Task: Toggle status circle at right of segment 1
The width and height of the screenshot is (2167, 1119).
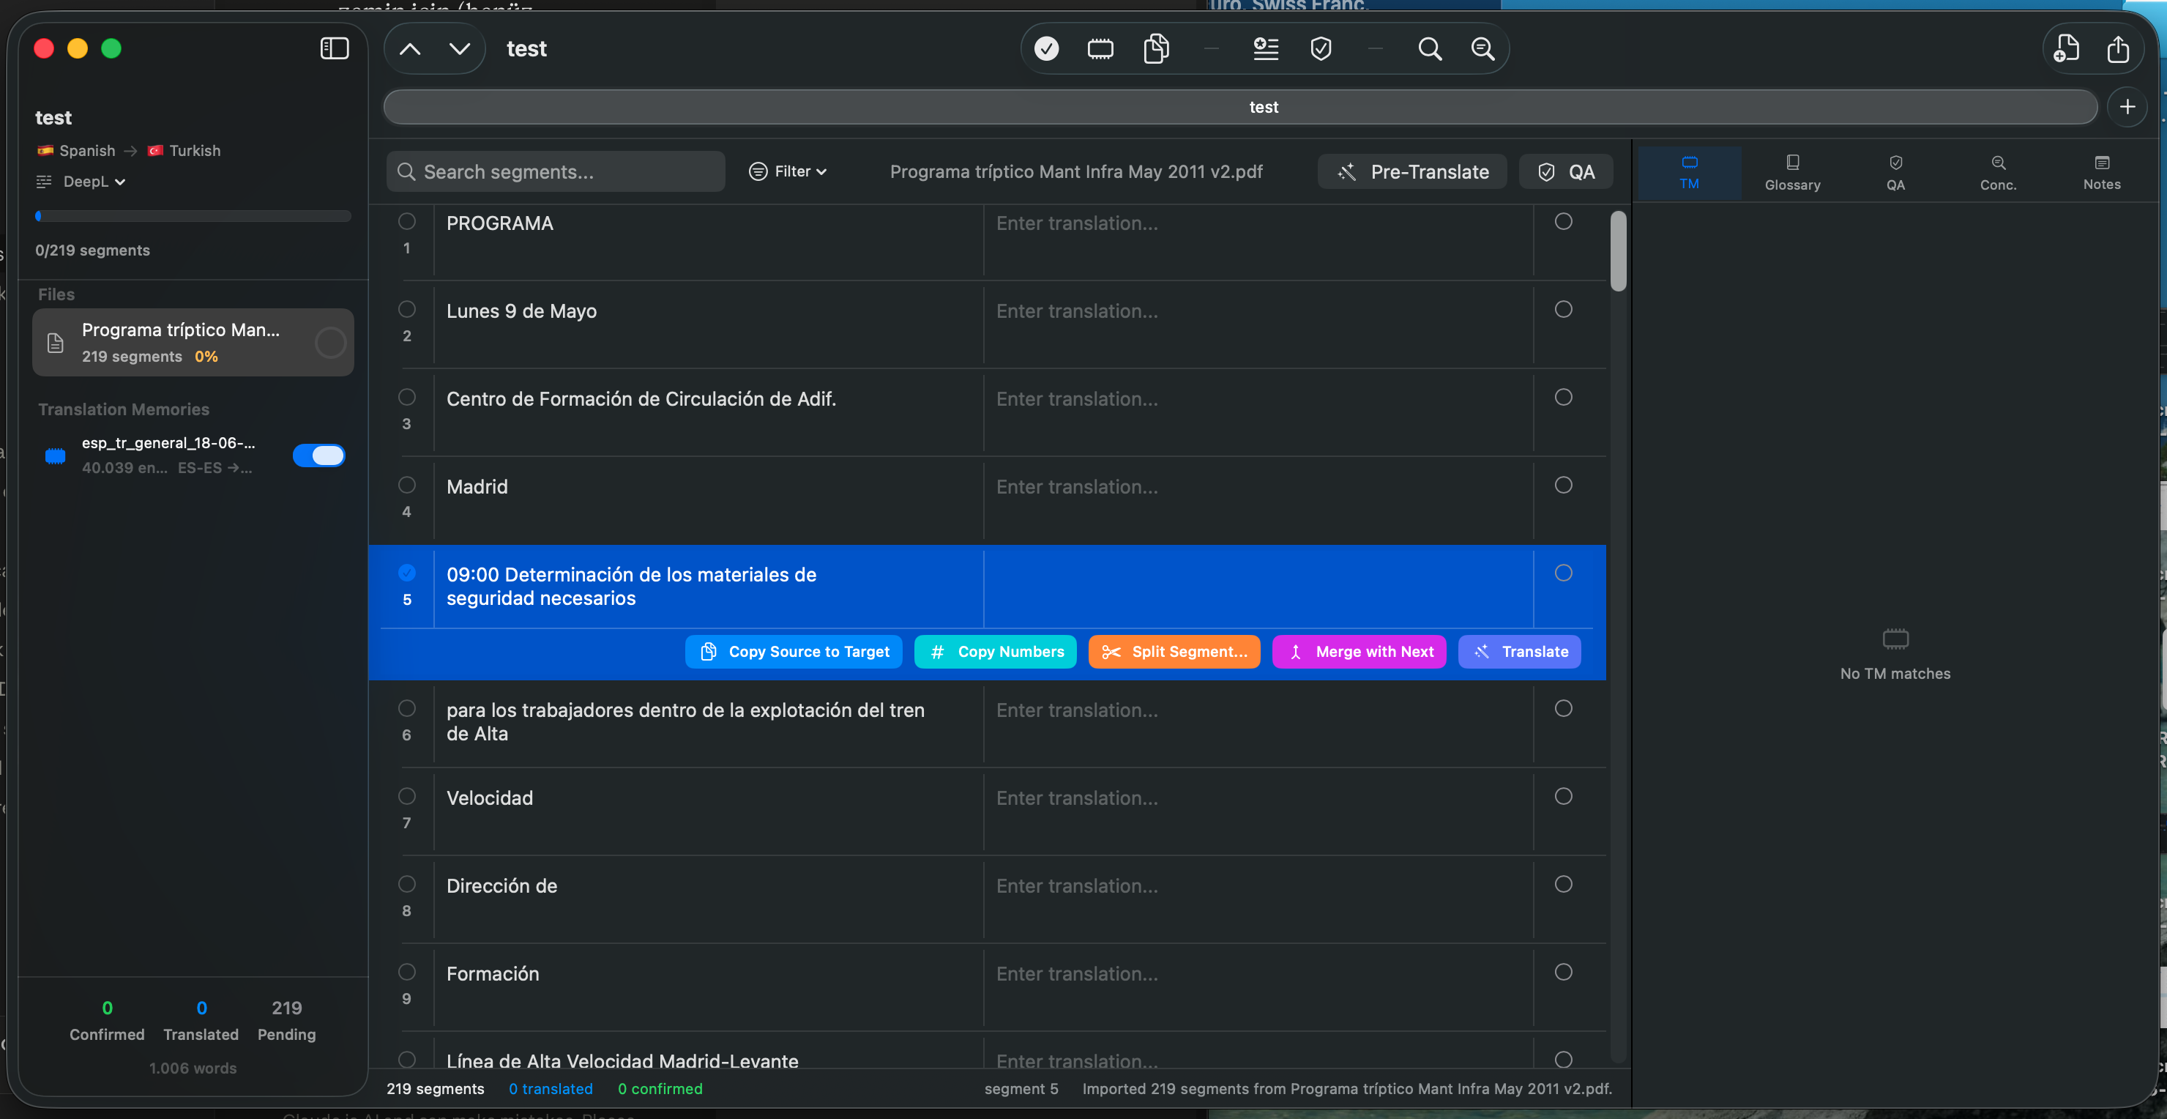Action: [1563, 221]
